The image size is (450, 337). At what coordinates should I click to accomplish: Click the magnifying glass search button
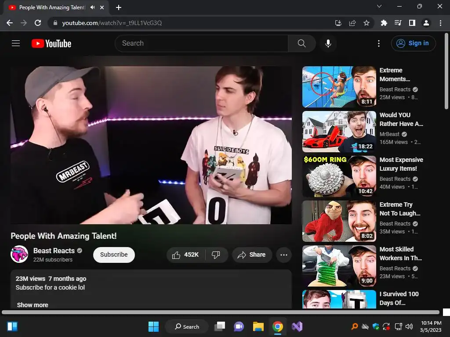301,43
